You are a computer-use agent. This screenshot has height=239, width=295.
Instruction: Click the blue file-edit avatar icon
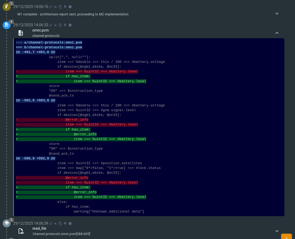click(x=7, y=25)
